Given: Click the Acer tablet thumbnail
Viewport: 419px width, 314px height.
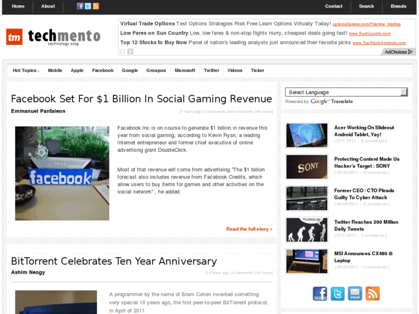Looking at the screenshot, I should click(307, 135).
